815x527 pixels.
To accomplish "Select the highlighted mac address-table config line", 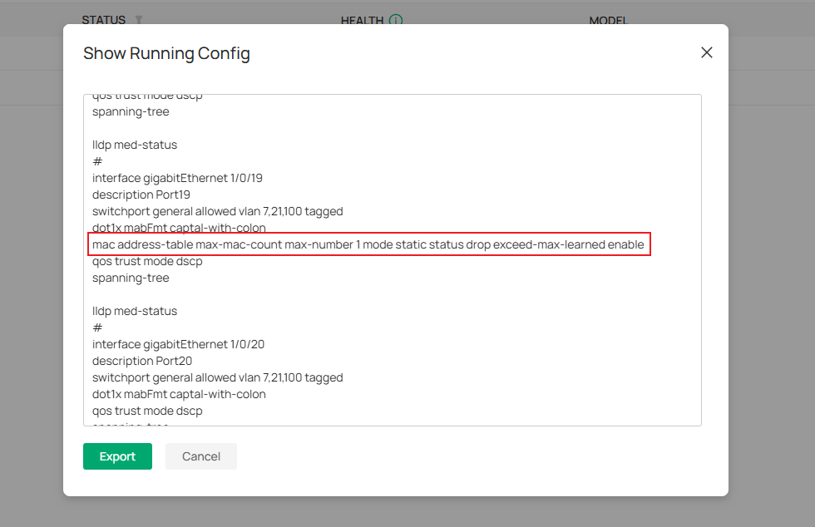I will coord(369,244).
